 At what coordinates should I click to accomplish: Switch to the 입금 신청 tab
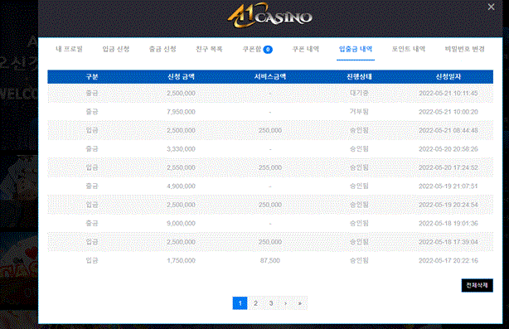pyautogui.click(x=116, y=49)
